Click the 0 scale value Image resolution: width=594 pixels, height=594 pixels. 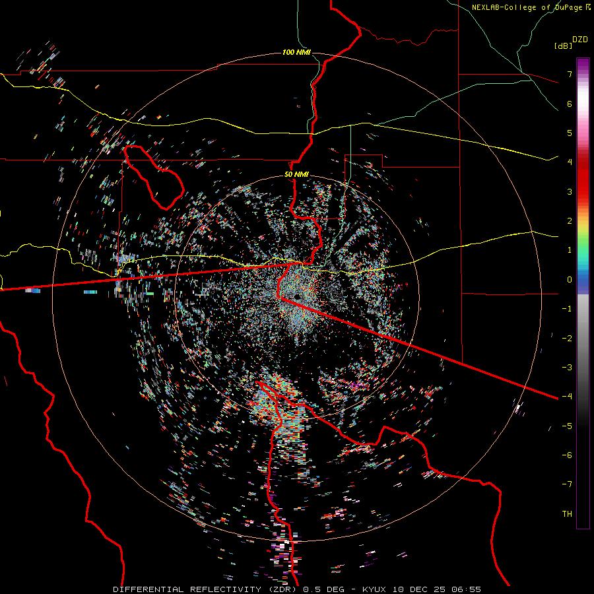[570, 280]
